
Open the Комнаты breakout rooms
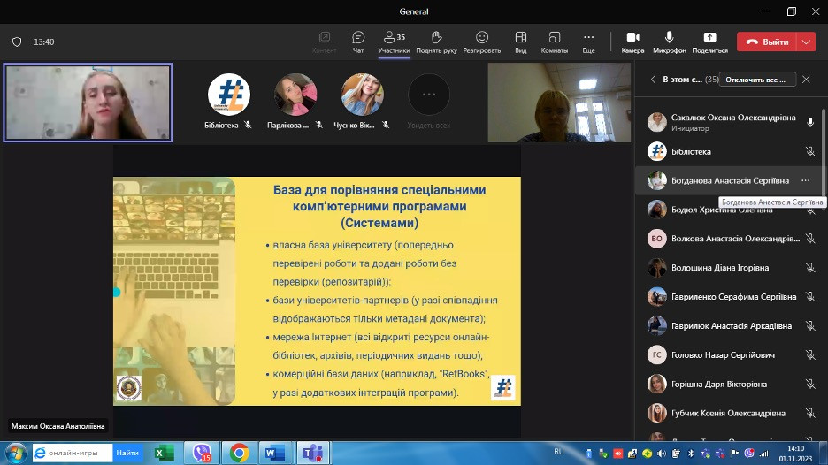tap(554, 41)
